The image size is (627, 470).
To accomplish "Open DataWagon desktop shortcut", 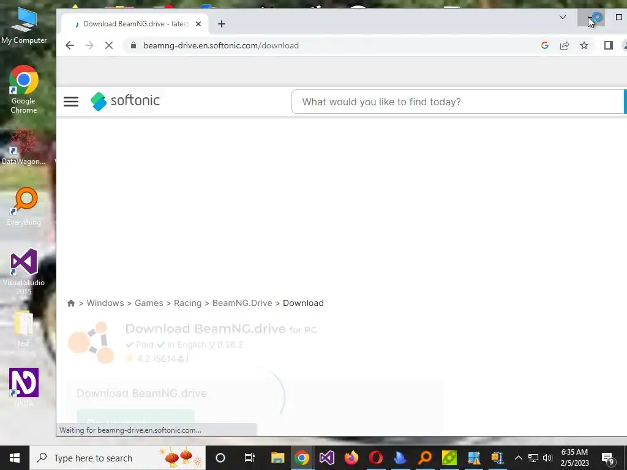I will [x=24, y=147].
